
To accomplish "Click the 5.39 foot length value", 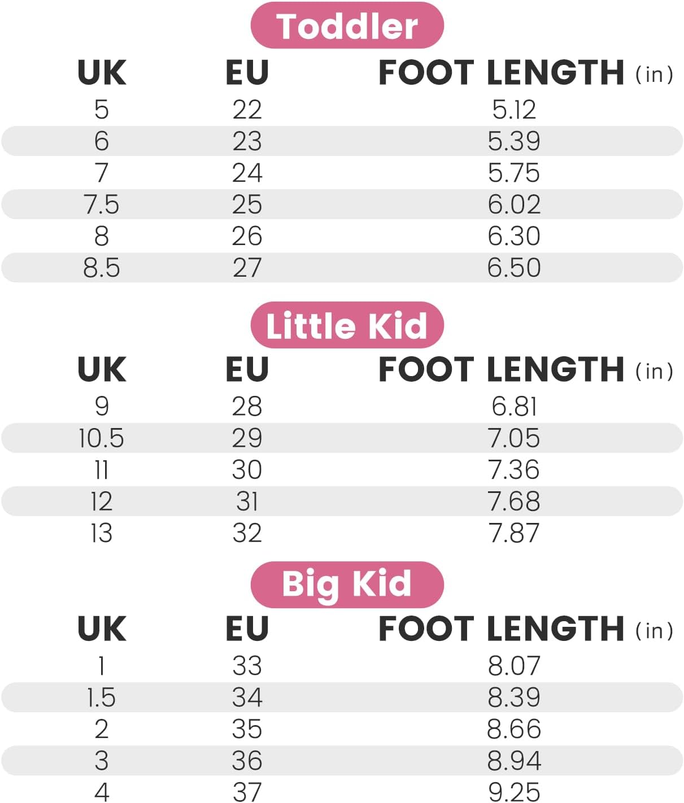I will pyautogui.click(x=513, y=141).
